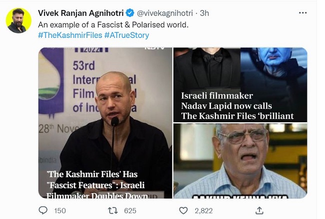Retweet this post using the retweet icon
The image size is (325, 219).
click(113, 211)
